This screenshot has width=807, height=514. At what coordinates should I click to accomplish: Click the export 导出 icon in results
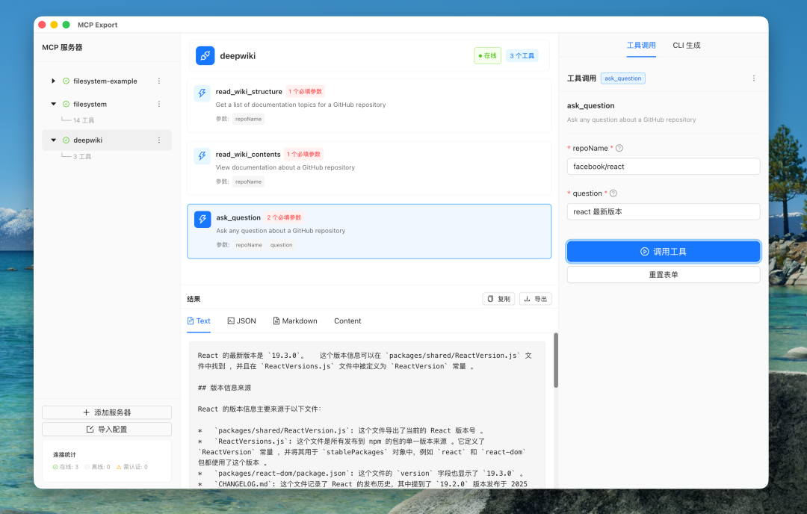point(534,298)
